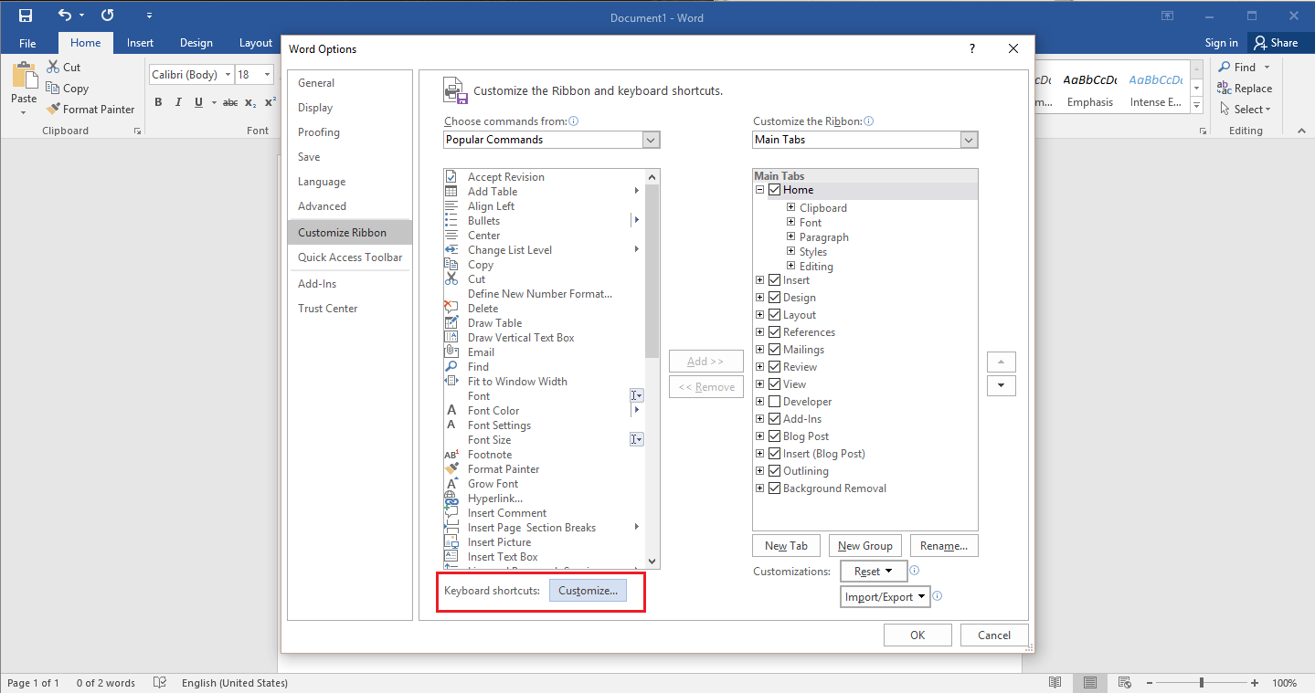Image resolution: width=1315 pixels, height=693 pixels.
Task: Click the Rename button
Action: 944,546
